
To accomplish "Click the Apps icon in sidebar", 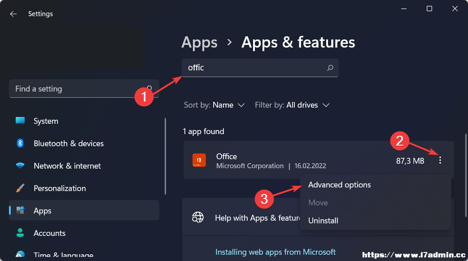I will point(20,210).
